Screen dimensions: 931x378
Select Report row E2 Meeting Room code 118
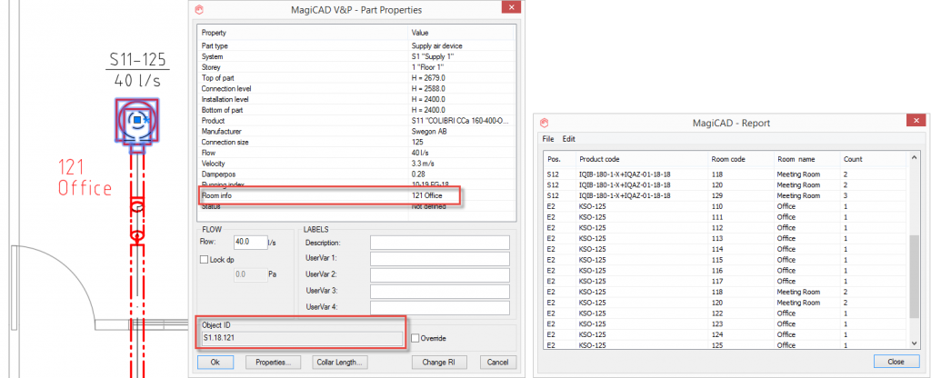pyautogui.click(x=726, y=292)
